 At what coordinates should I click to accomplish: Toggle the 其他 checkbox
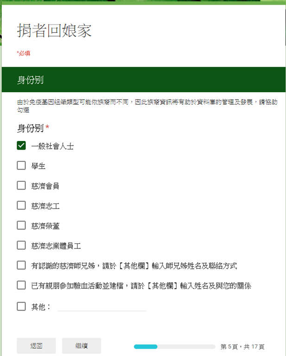coord(21,306)
